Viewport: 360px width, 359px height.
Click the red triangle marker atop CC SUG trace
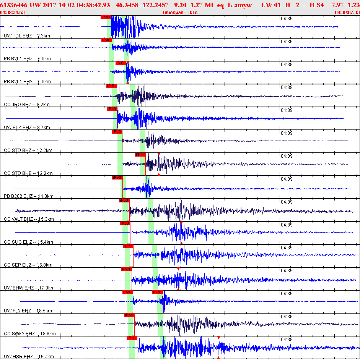tap(181, 223)
